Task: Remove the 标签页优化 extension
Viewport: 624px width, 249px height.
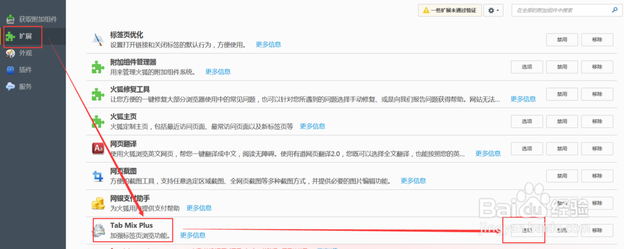Action: (x=597, y=40)
